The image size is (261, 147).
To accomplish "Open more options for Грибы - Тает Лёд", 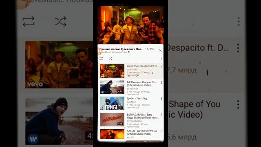I will coord(161,99).
